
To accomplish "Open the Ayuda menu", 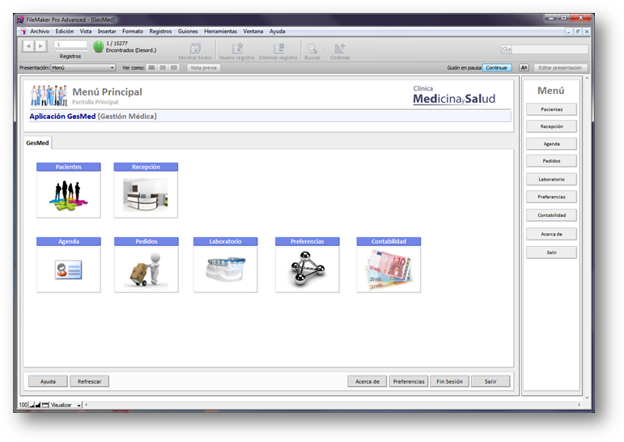I will pyautogui.click(x=278, y=32).
